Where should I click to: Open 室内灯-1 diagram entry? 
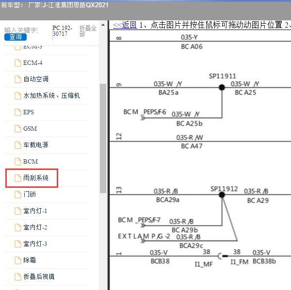tap(35, 211)
